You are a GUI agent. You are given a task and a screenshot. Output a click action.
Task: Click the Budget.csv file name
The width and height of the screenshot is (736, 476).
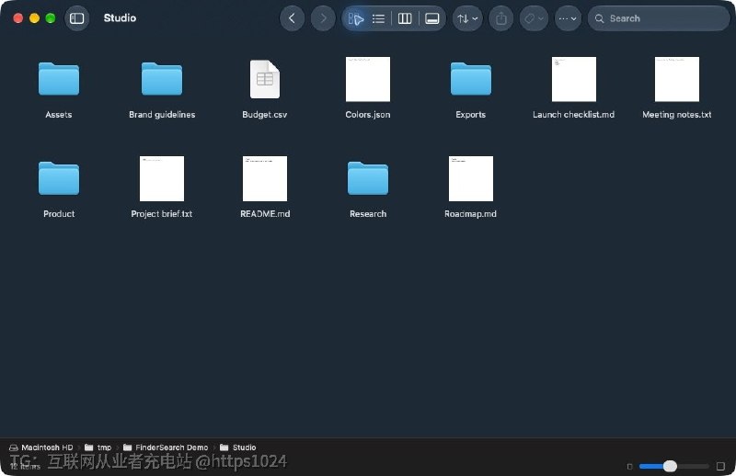265,115
